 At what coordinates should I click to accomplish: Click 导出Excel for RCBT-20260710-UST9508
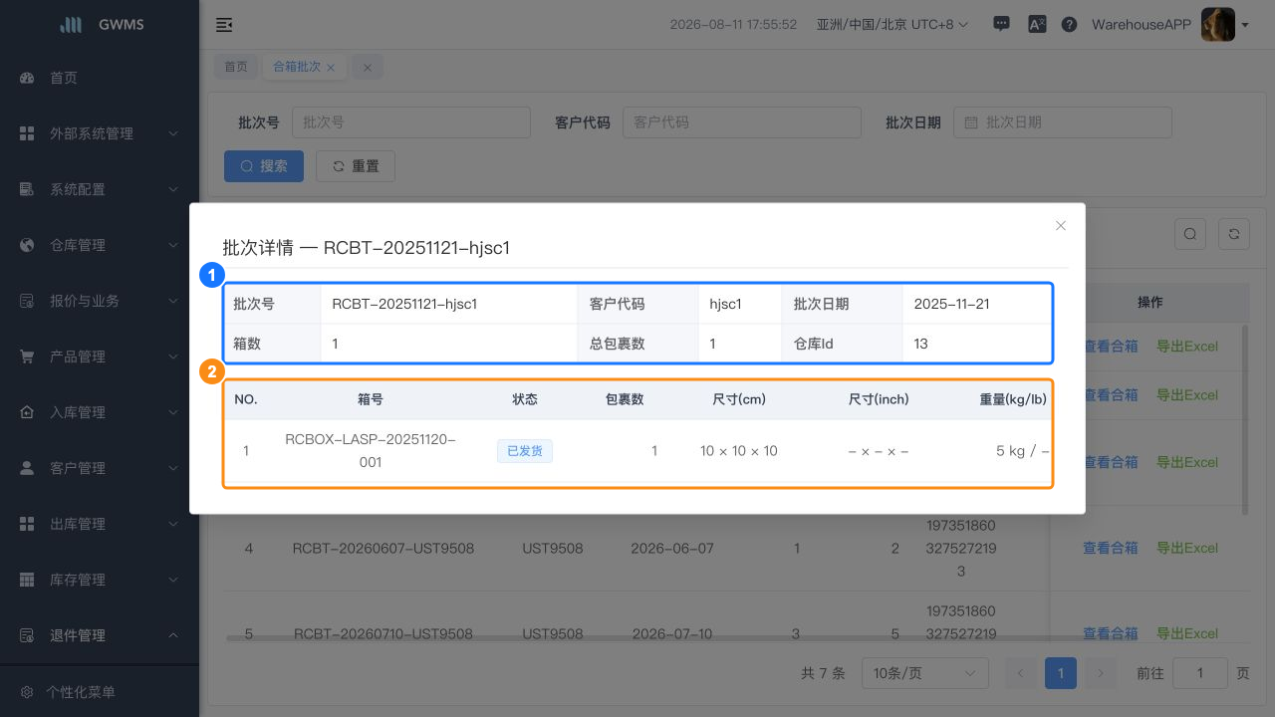[x=1187, y=633]
